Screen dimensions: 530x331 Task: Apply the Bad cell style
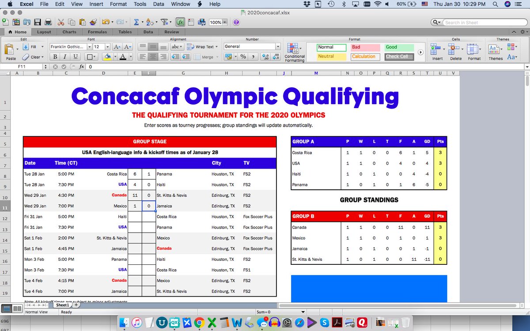(366, 47)
